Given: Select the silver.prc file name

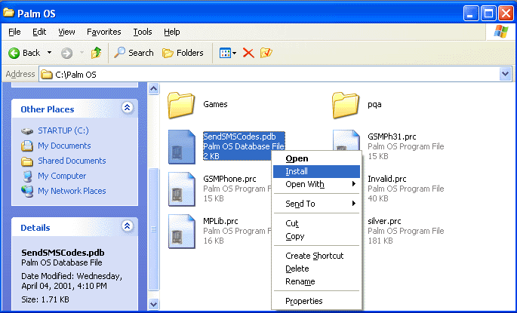Looking at the screenshot, I should click(x=384, y=221).
